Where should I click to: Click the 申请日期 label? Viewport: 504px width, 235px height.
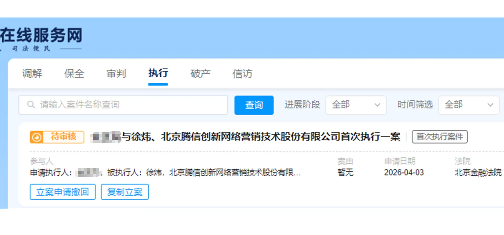click(400, 161)
